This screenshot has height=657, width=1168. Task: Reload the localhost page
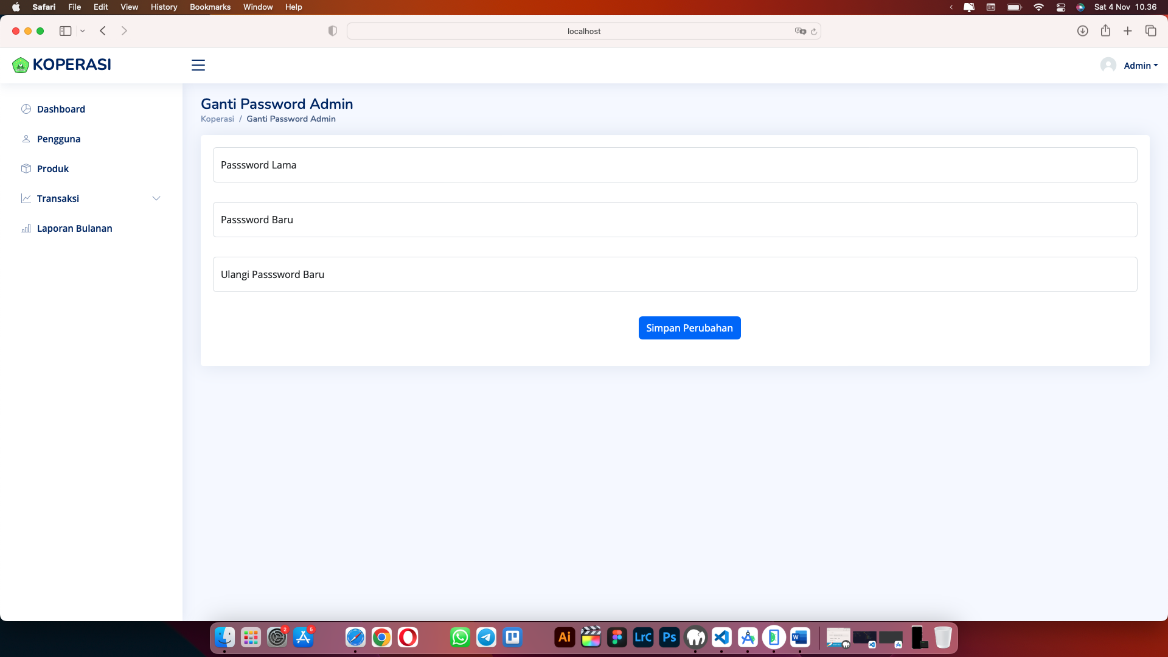(814, 32)
